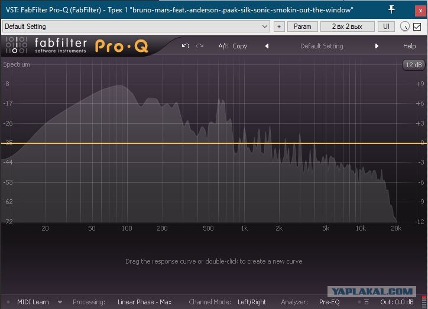Toggle the MIDI Learn indicator dot
Screen dimensions: 428x309
coord(8,302)
